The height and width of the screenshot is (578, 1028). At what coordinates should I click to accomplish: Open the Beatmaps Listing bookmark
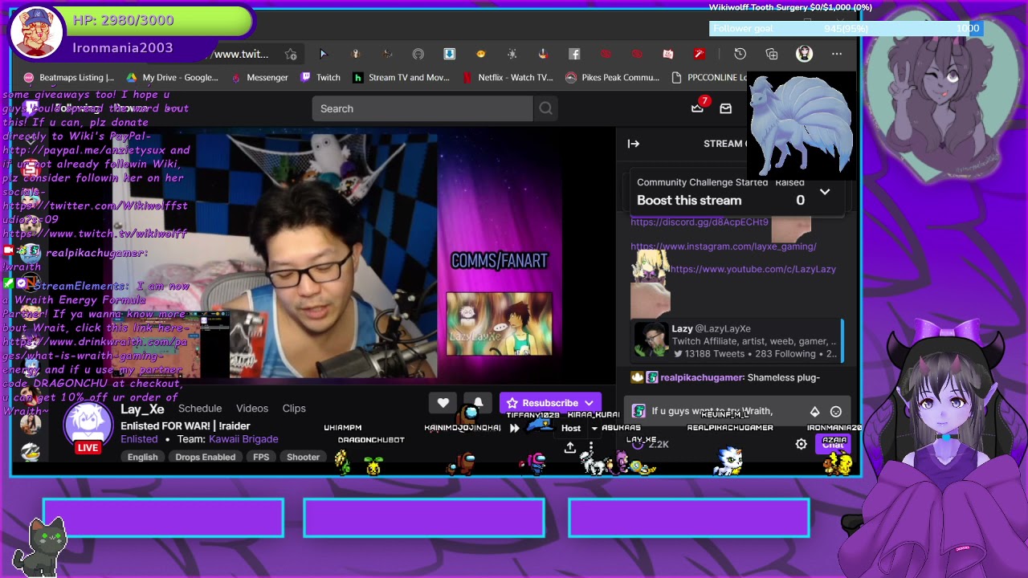tap(69, 78)
